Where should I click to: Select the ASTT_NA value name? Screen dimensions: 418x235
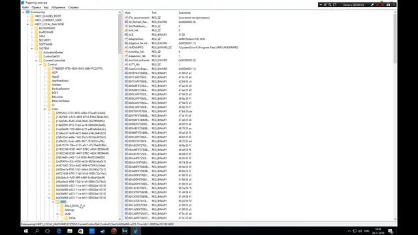click(x=134, y=65)
